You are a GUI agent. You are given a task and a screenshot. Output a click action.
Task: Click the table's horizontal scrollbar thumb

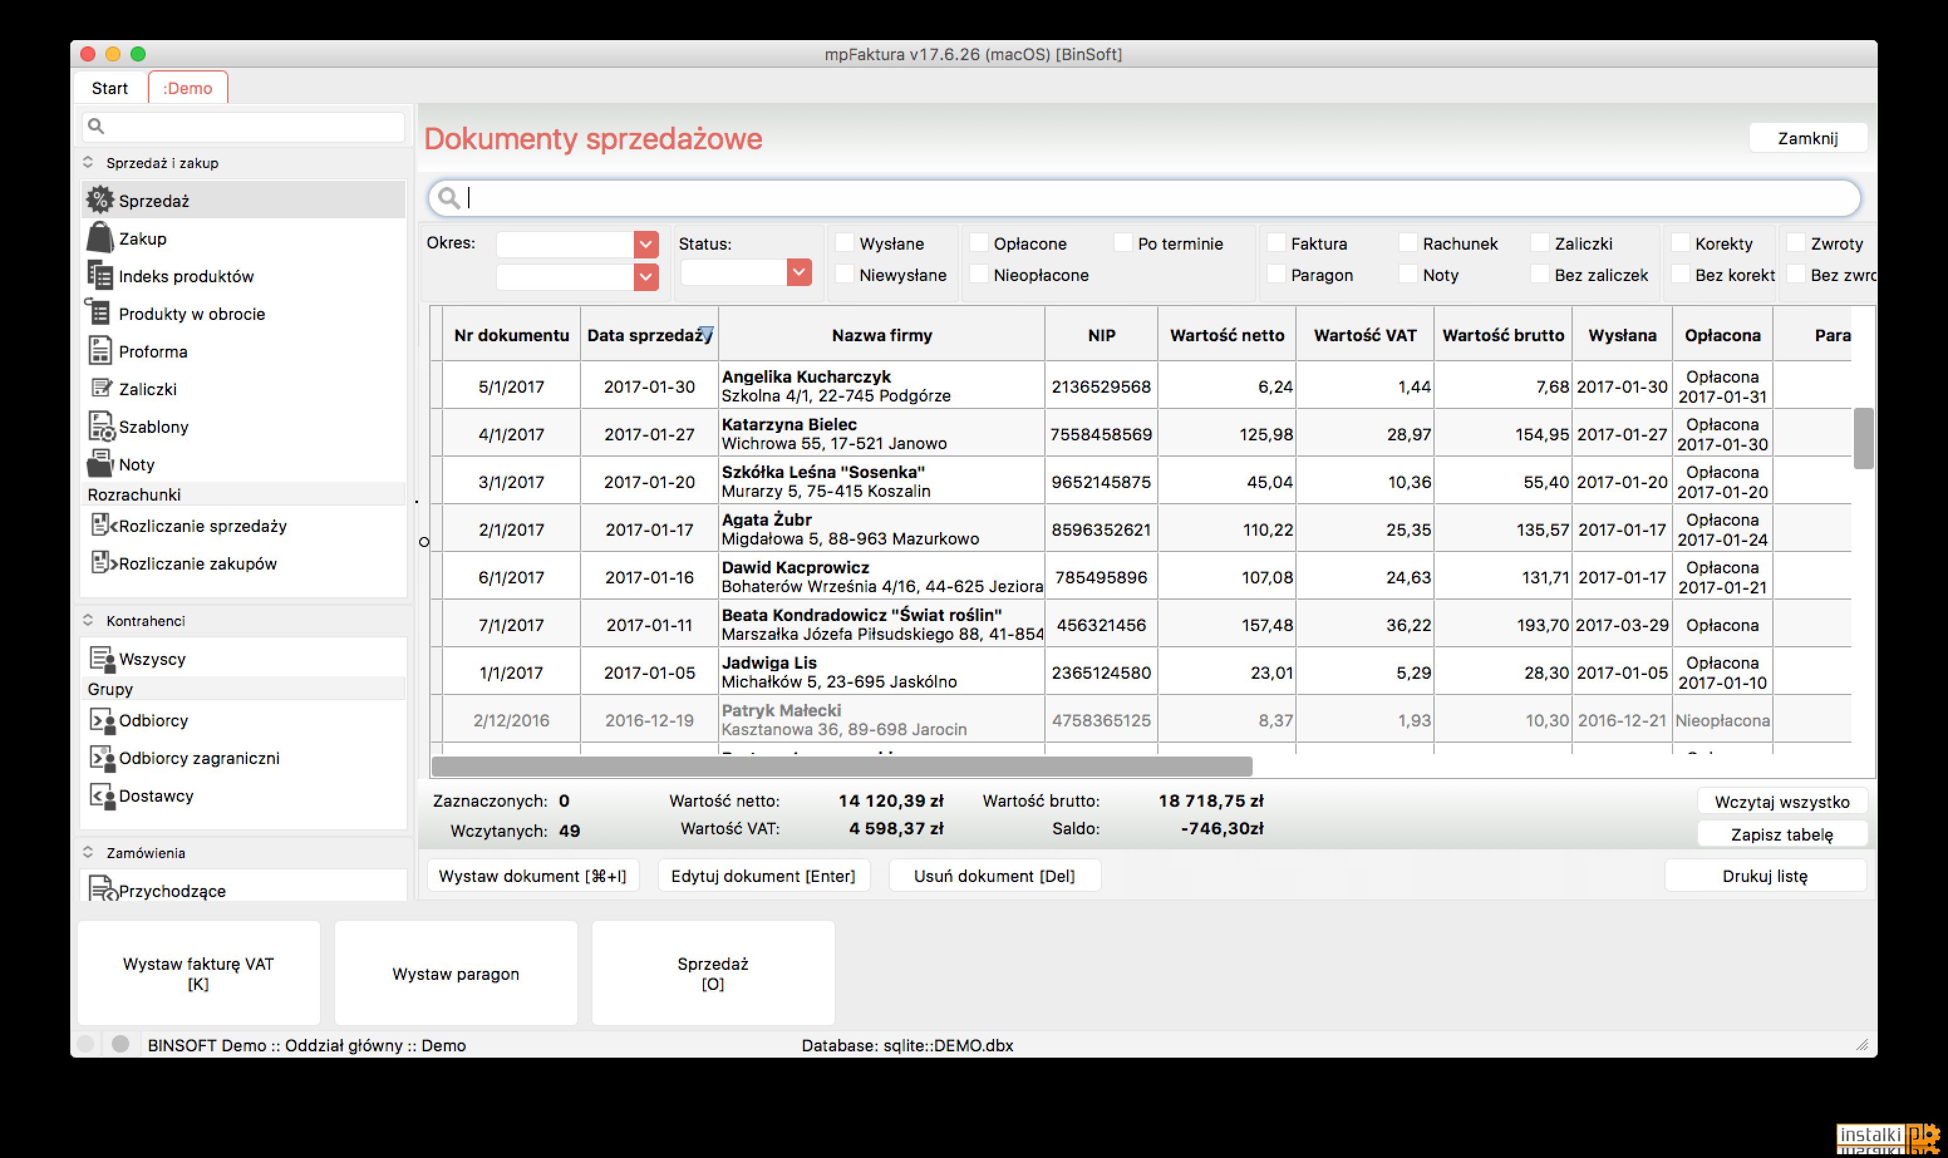click(x=842, y=767)
